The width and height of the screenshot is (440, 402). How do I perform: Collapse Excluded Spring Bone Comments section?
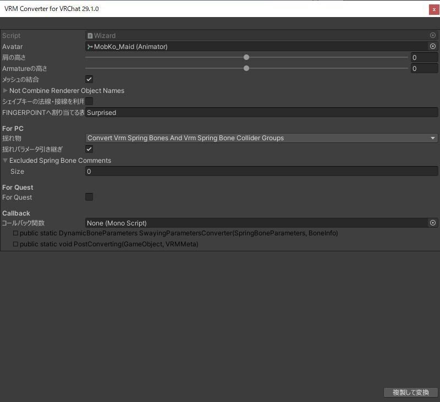[5, 161]
